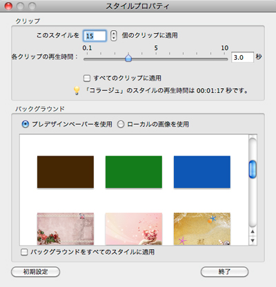Click the clip duration slider handle
This screenshot has width=276, height=287.
(x=128, y=58)
